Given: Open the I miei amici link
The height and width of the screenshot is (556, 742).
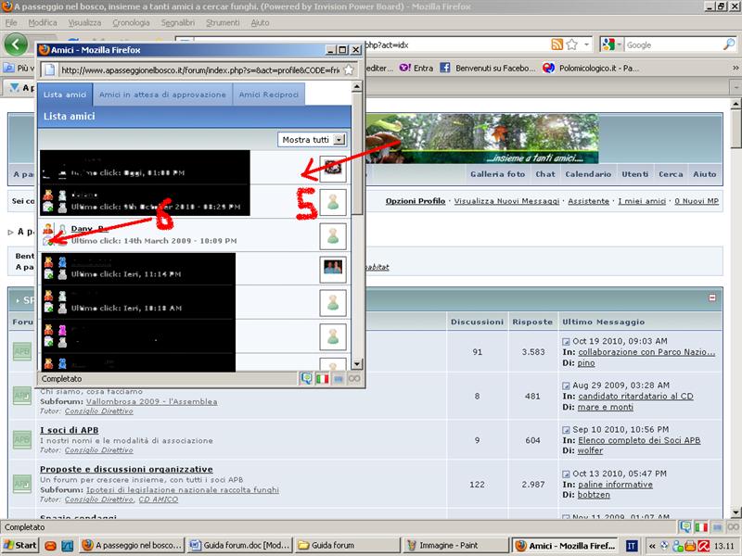Looking at the screenshot, I should (x=643, y=201).
